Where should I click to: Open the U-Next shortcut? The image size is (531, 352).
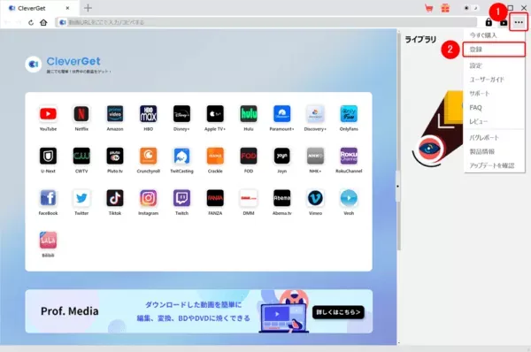tap(48, 156)
